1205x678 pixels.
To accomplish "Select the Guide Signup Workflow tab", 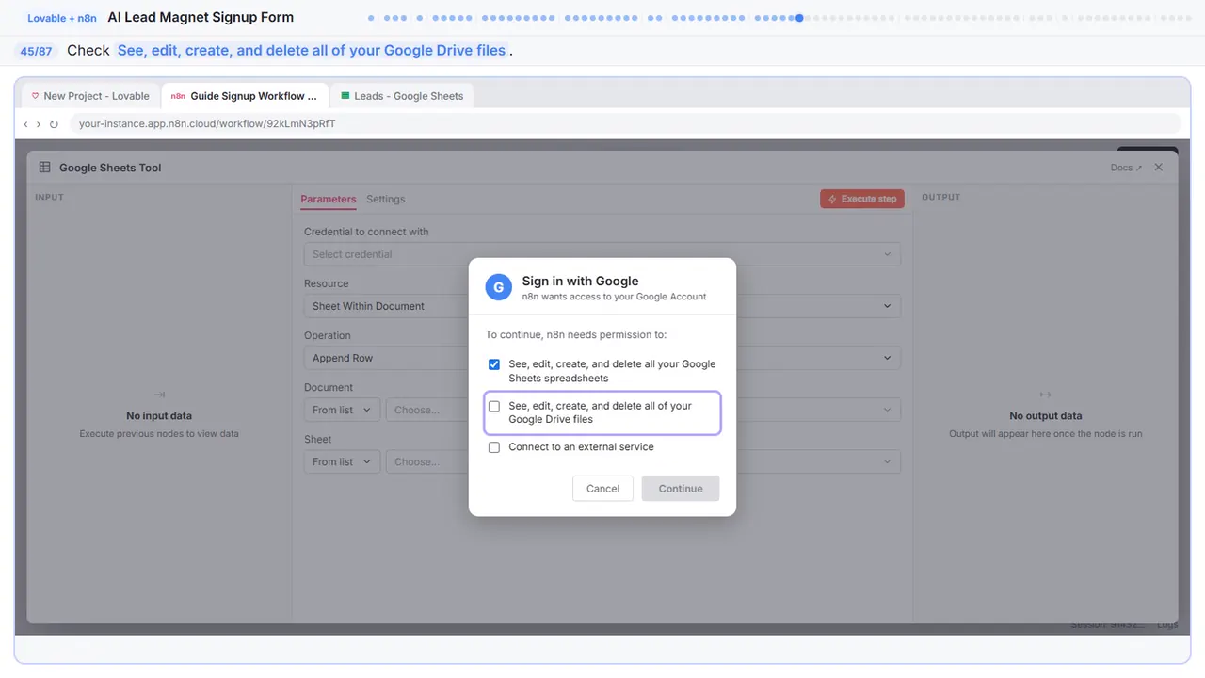I will 244,96.
